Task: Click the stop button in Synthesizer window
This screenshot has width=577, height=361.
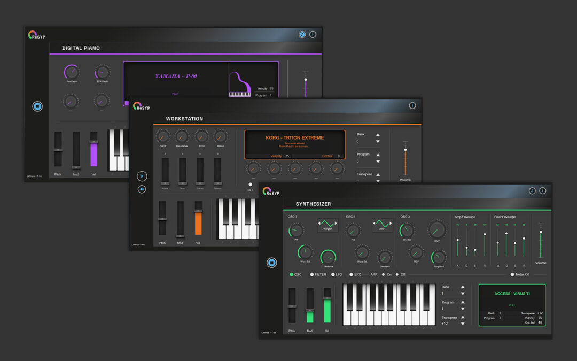Action: pyautogui.click(x=271, y=263)
